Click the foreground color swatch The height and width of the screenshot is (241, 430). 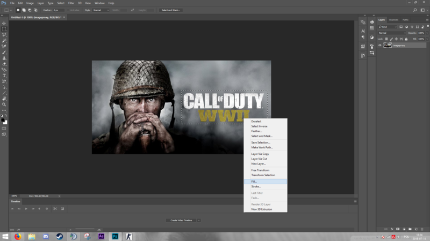[3, 120]
